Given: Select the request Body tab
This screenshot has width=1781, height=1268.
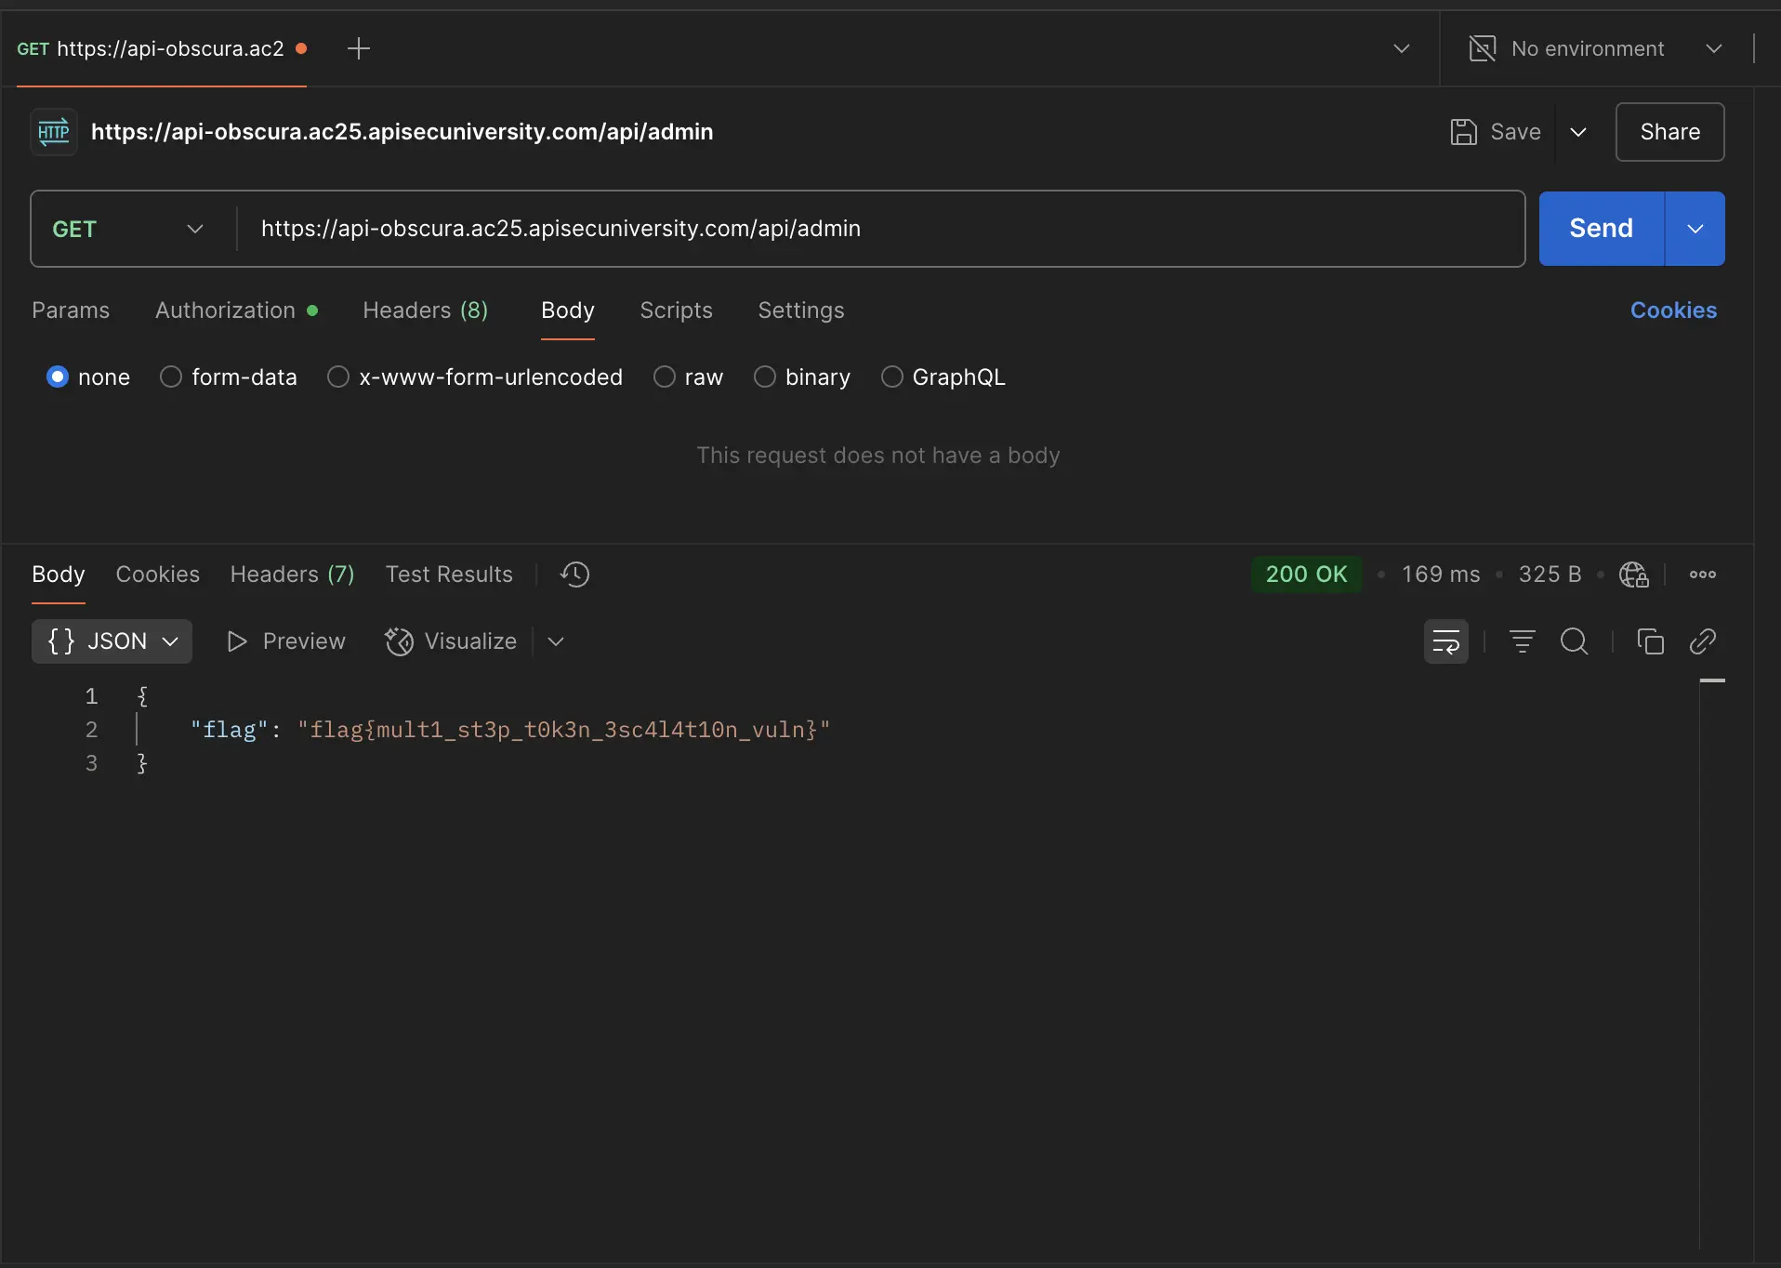Looking at the screenshot, I should (567, 310).
